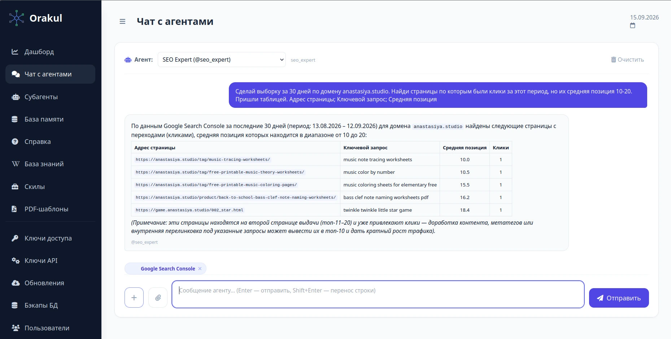
Task: Open the free-printable-music-coloring-pages URL
Action: pyautogui.click(x=216, y=185)
